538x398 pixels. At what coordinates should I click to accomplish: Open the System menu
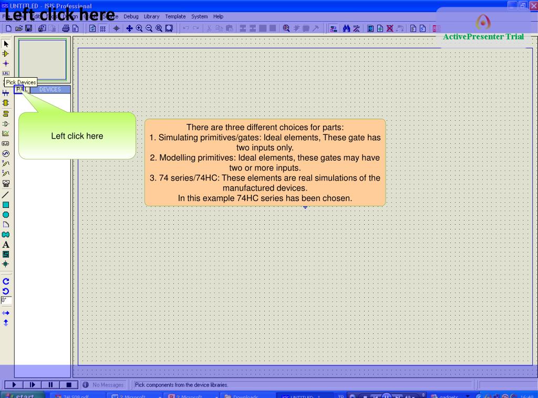coord(199,16)
